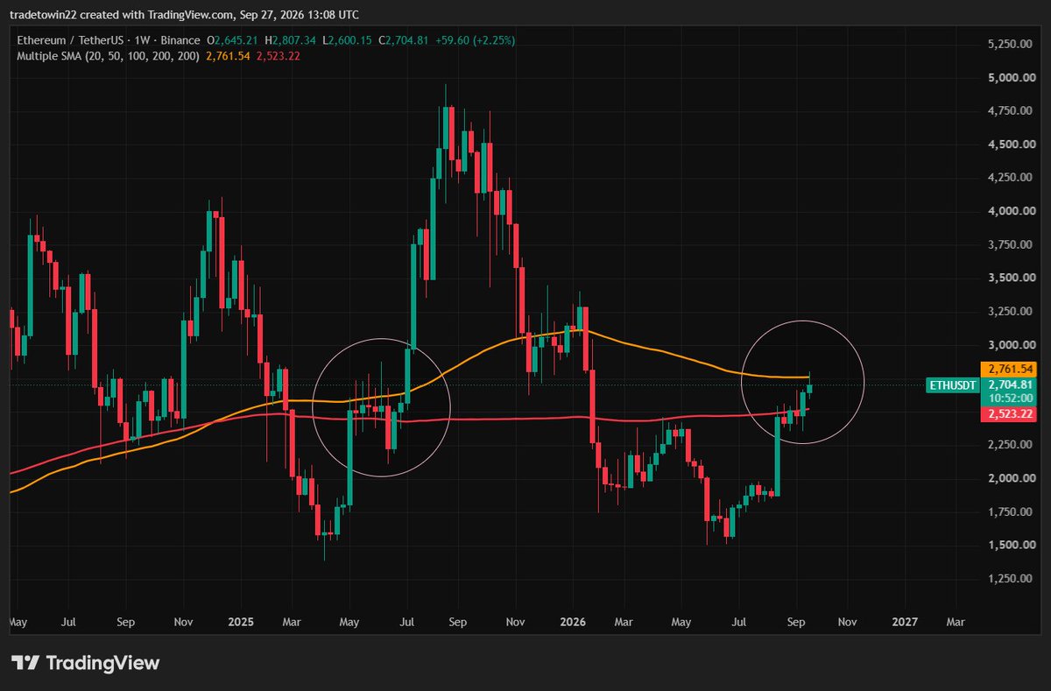Select the 1W interval in chart title
This screenshot has height=691, width=1051.
tap(143, 40)
